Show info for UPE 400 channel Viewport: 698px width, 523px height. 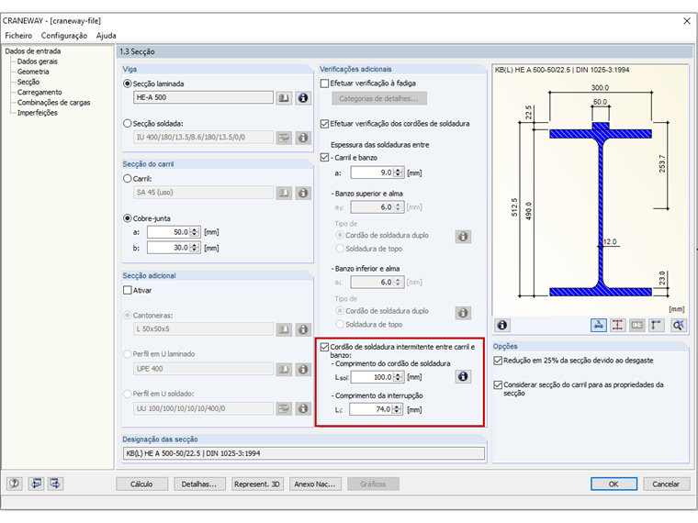coord(303,369)
